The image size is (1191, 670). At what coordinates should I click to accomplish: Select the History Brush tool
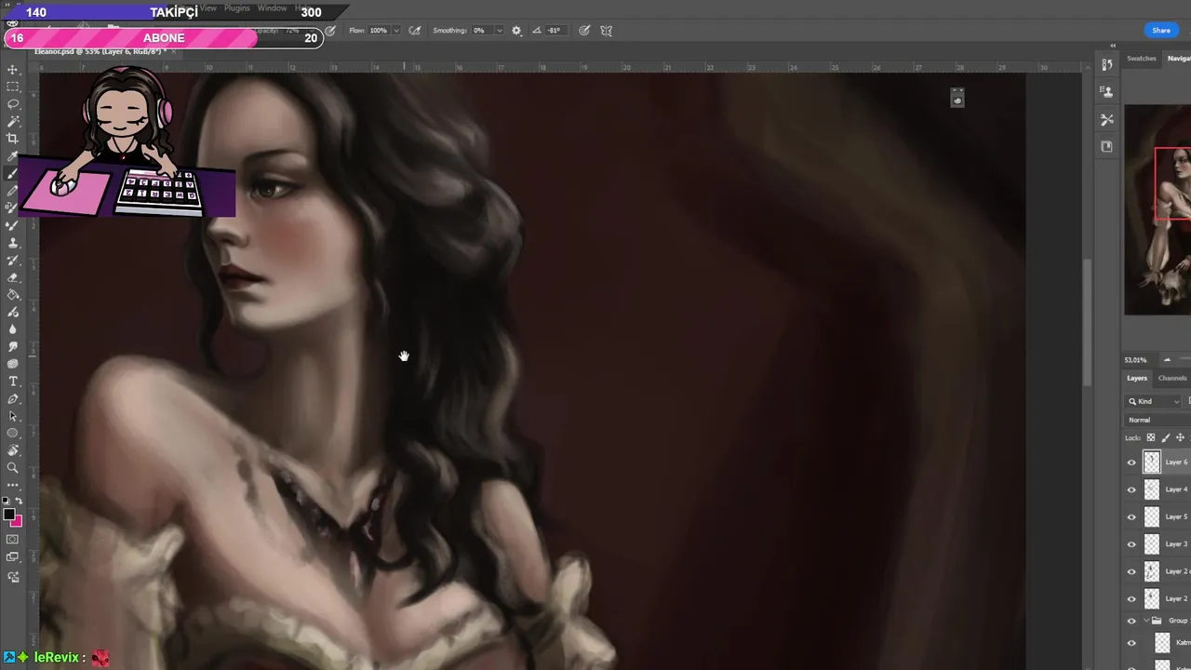click(13, 261)
